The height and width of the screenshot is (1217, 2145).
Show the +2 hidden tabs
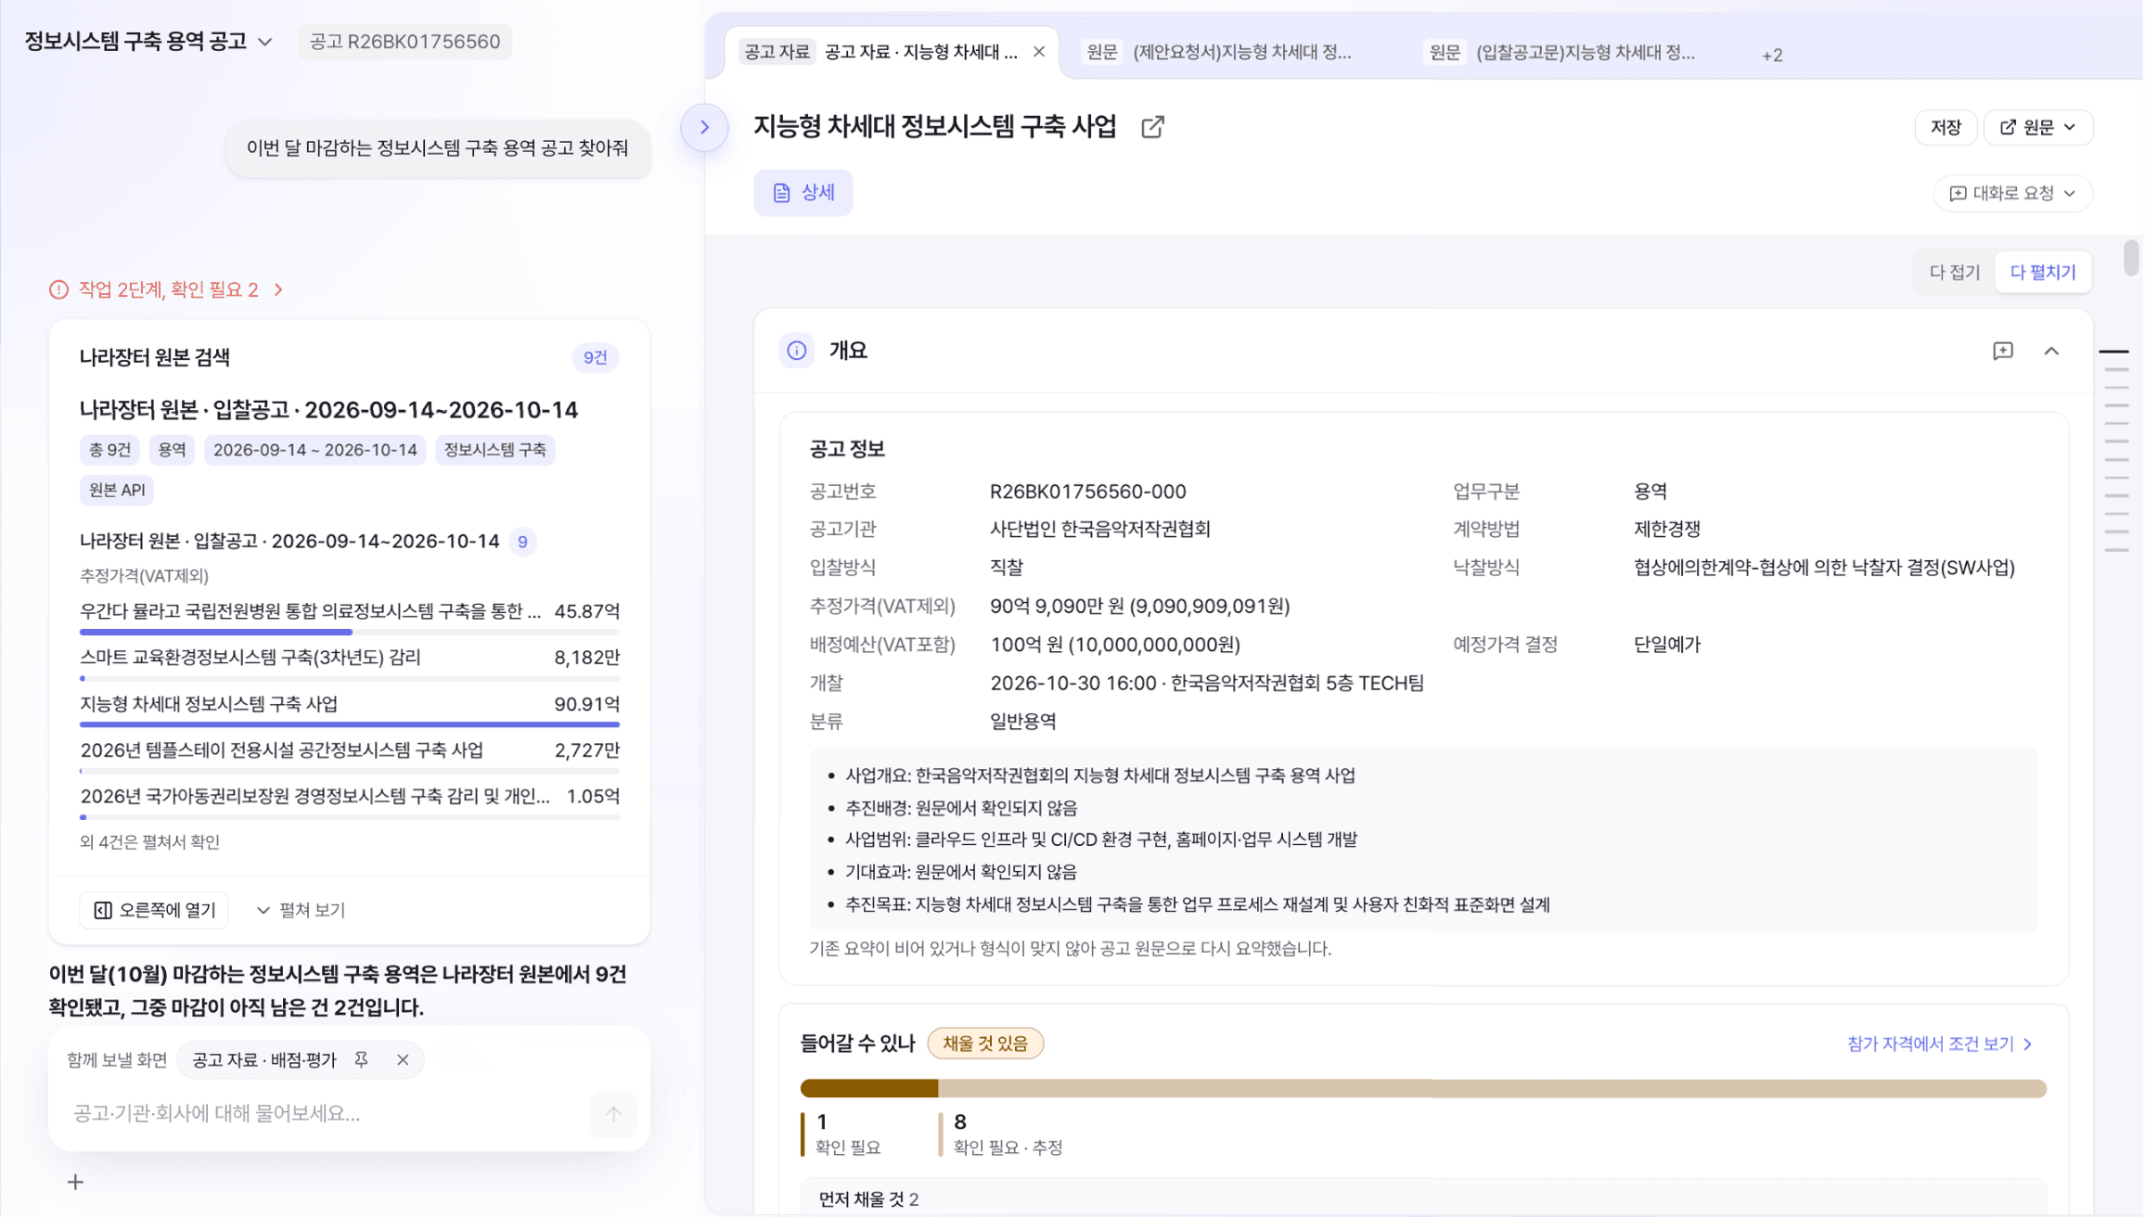click(1772, 55)
